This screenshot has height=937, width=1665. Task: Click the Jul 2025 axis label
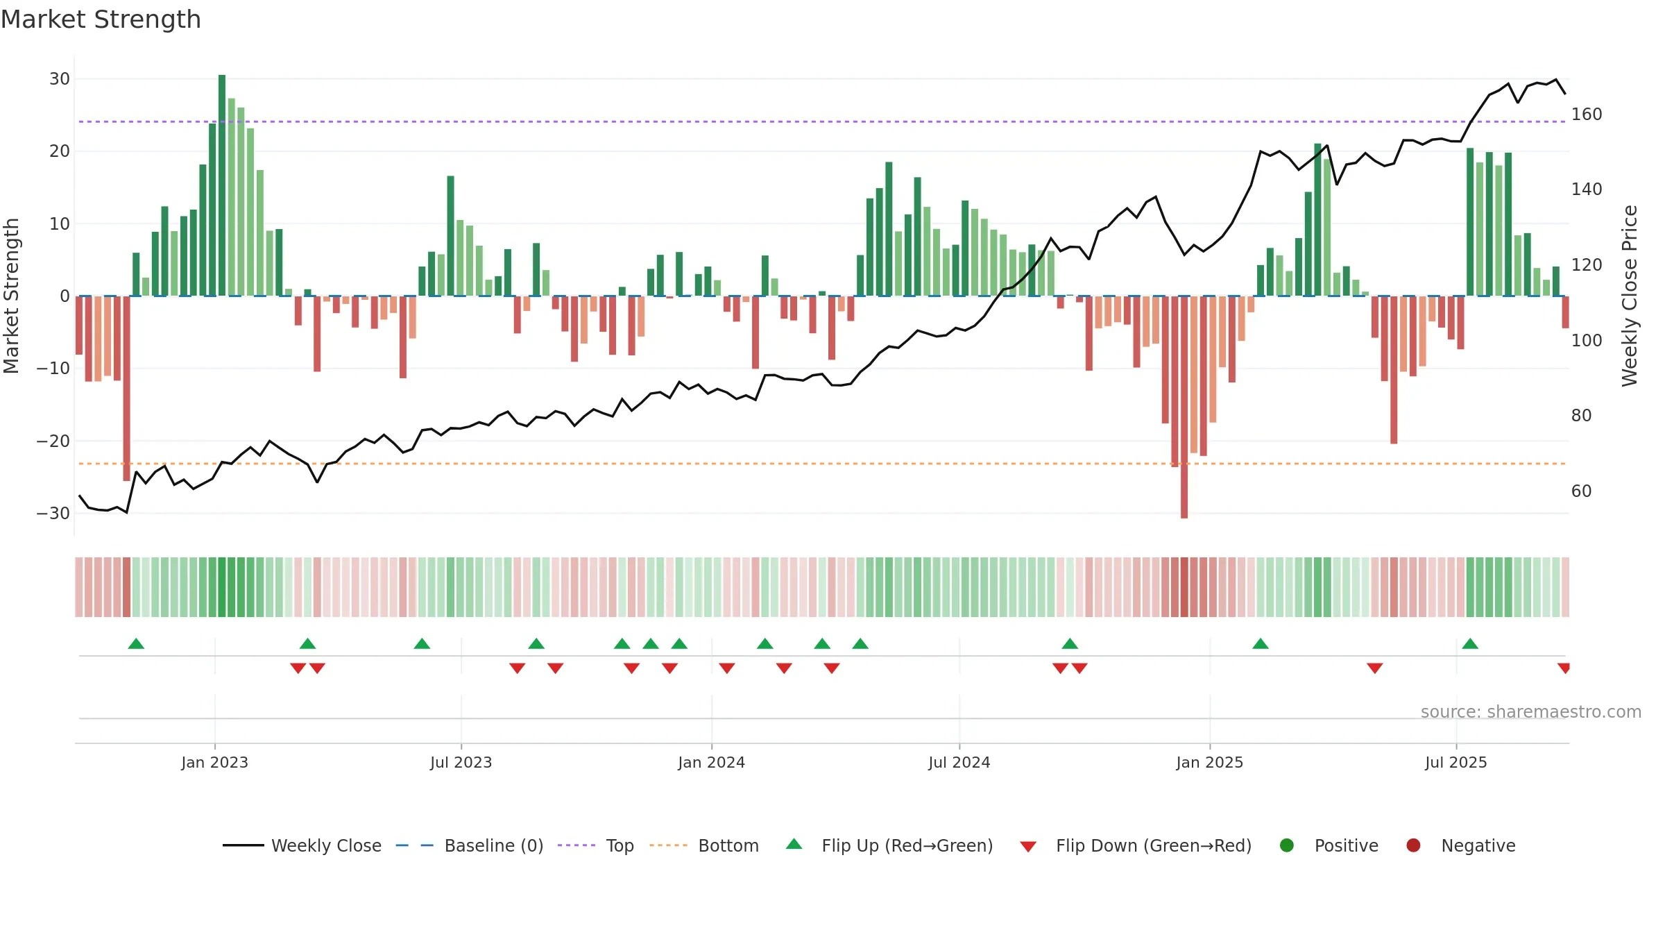pos(1456,762)
